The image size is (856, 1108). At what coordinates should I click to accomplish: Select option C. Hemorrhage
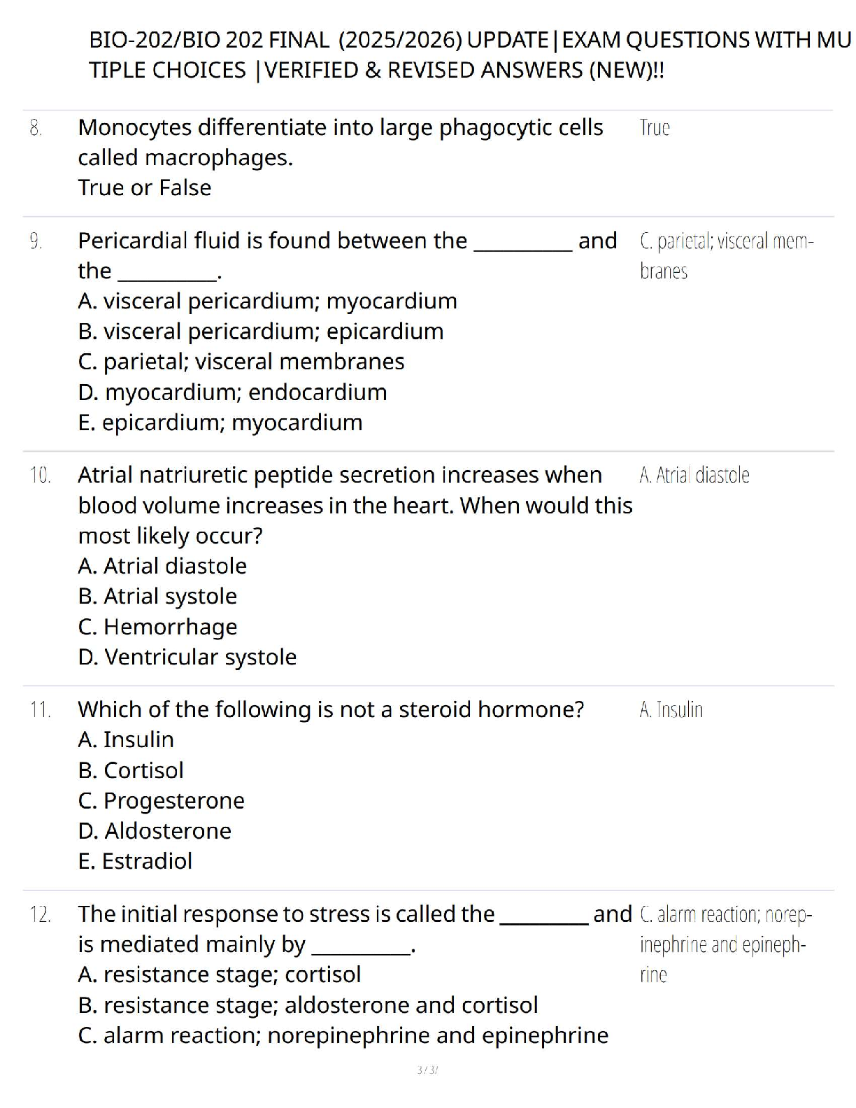157,627
